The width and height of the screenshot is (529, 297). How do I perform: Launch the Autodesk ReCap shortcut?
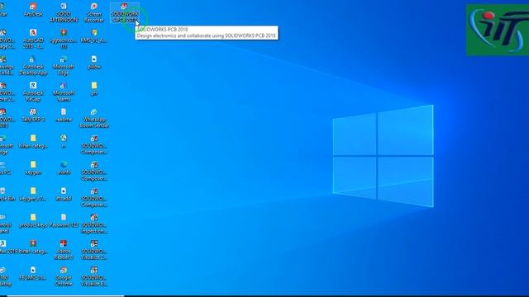click(x=33, y=92)
